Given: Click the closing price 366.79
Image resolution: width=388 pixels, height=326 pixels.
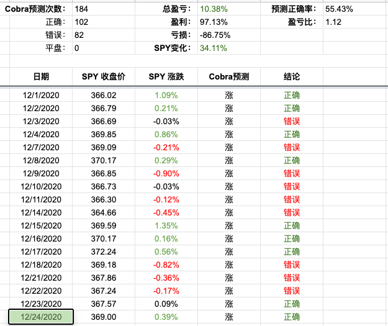Looking at the screenshot, I should (x=104, y=108).
